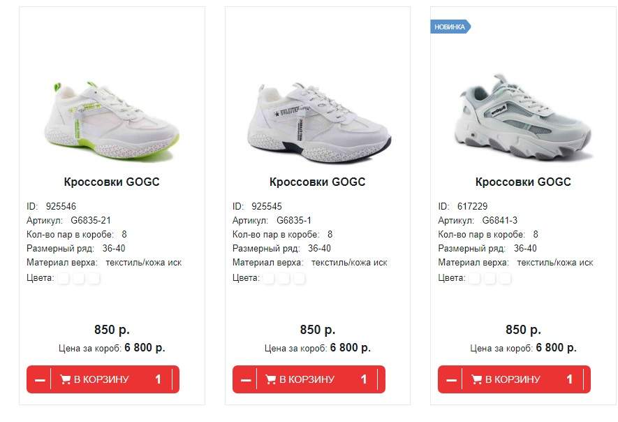
Task: Select second color swatch of G6835-21
Action: click(x=79, y=279)
